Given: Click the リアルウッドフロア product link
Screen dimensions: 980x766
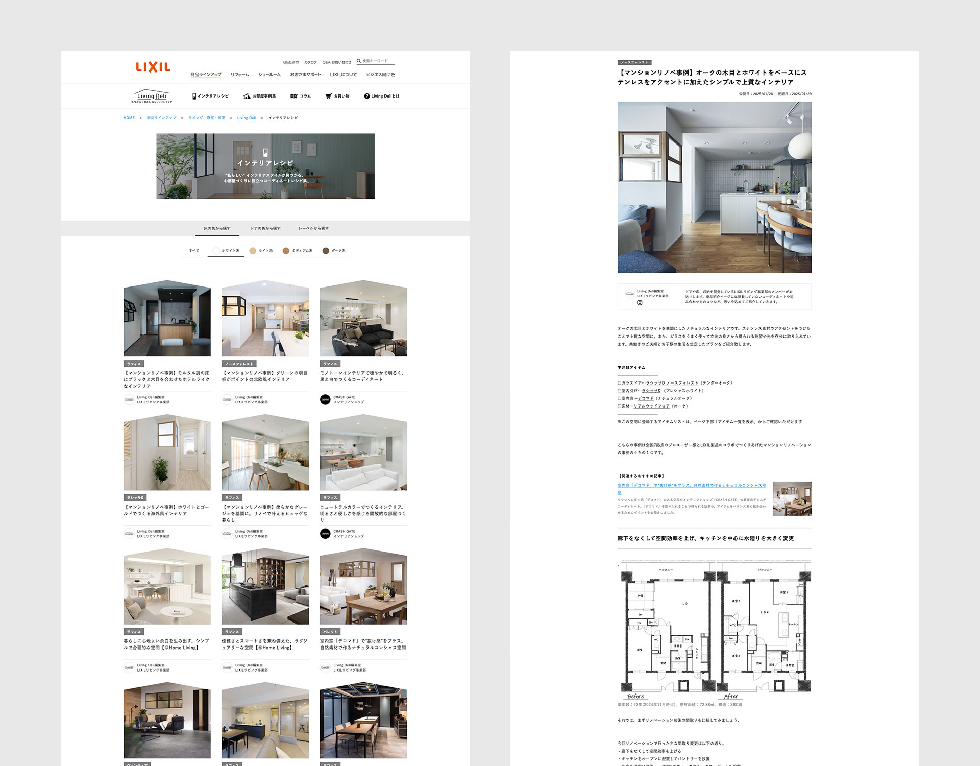Looking at the screenshot, I should [x=651, y=406].
